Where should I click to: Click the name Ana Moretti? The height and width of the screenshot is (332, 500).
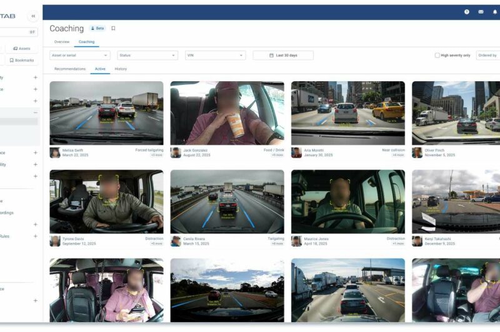[x=314, y=150]
